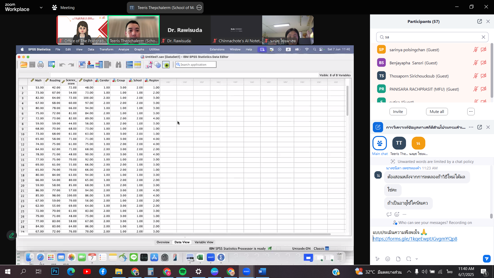Toggle video for Benjayapha Sansri
This screenshot has width=494, height=278.
pos(484,63)
